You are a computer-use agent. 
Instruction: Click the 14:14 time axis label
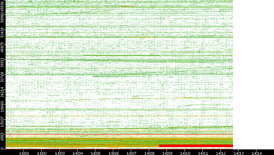(x=256, y=153)
